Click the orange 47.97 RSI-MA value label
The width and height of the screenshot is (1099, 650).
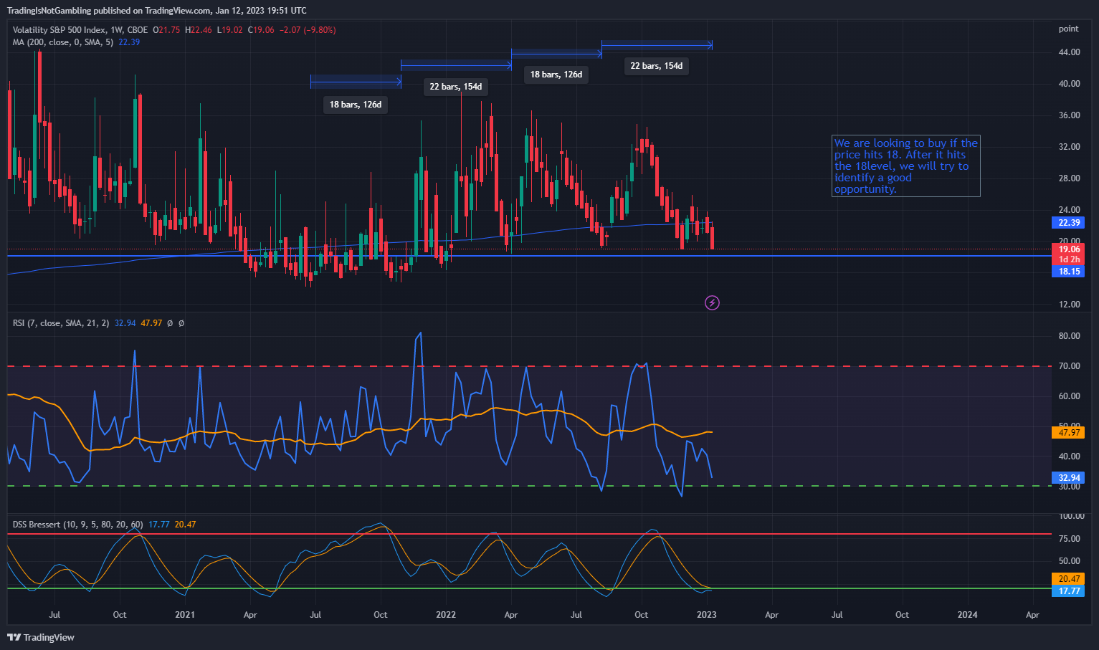[x=1068, y=433]
